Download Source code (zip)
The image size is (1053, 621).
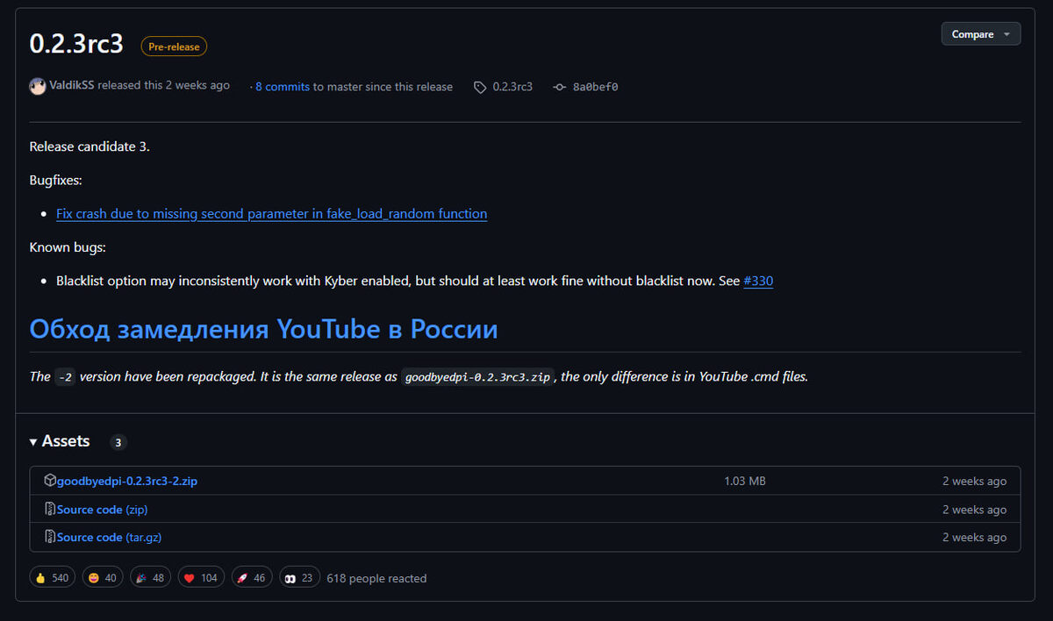tap(103, 509)
